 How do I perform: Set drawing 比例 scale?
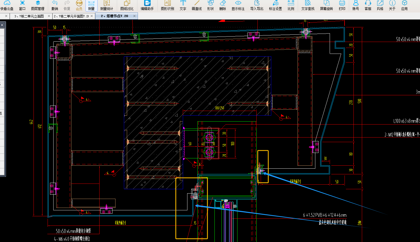pyautogui.click(x=291, y=5)
